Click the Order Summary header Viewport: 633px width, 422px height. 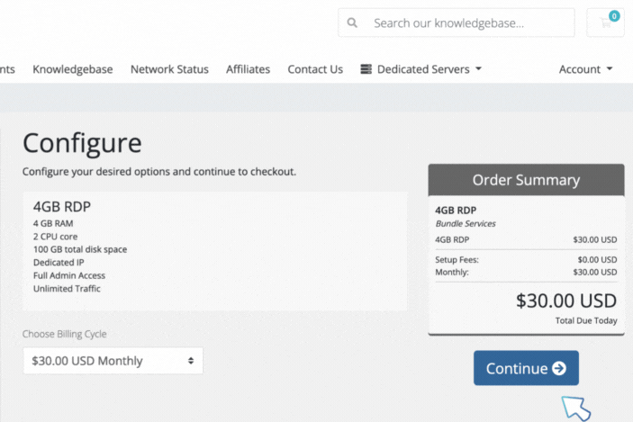[x=526, y=180]
